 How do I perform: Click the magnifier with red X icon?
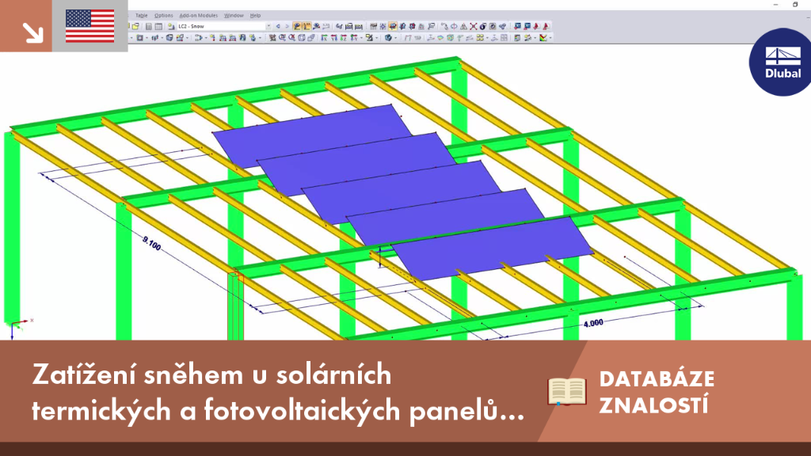tap(291, 38)
